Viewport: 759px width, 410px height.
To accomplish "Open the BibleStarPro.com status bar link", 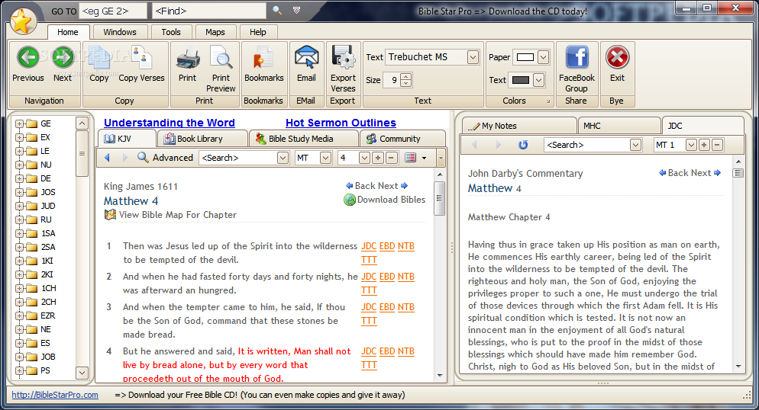I will pos(55,395).
